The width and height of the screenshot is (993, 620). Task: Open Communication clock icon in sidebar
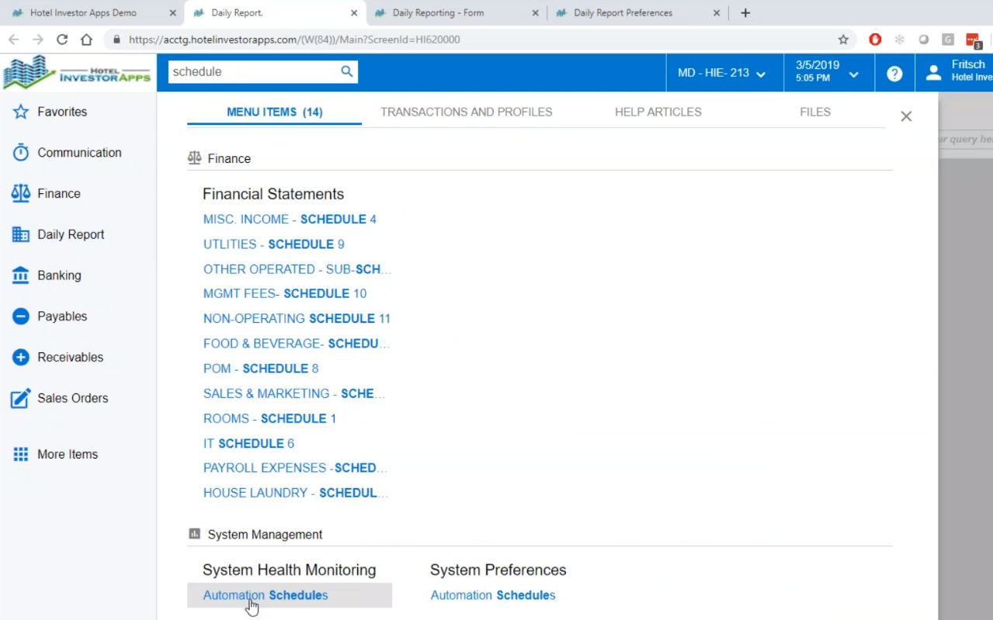coord(21,153)
